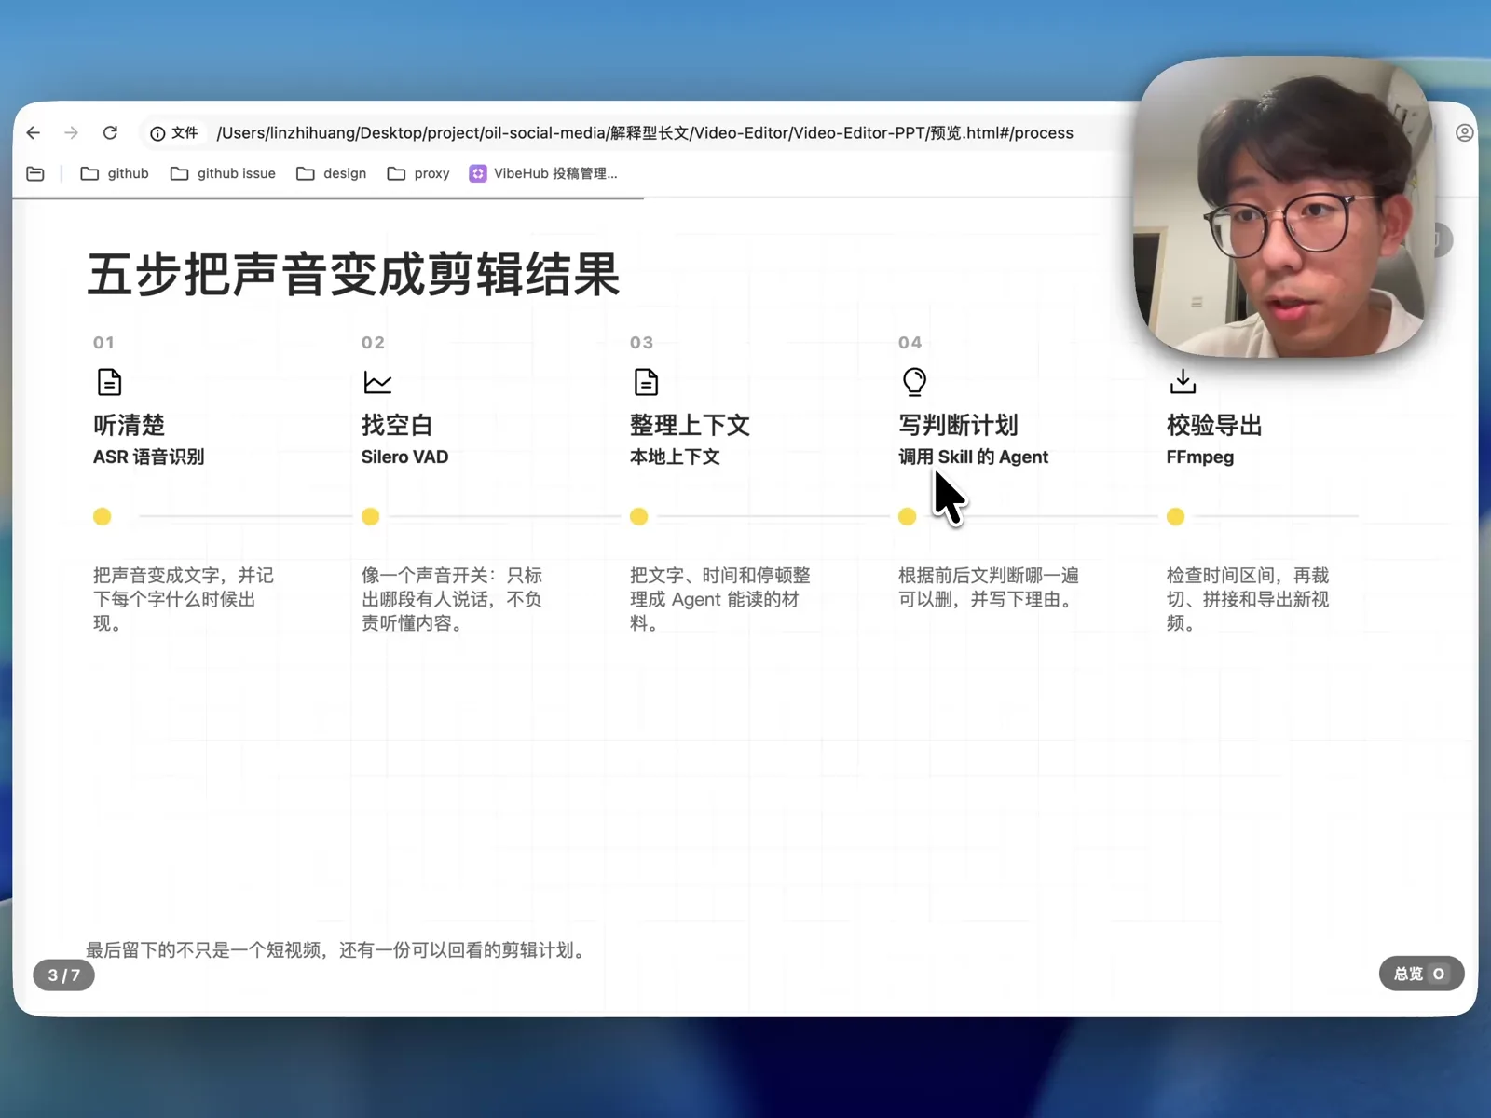Click the 3 / 7 slide counter
Image resolution: width=1491 pixels, height=1118 pixels.
(64, 975)
